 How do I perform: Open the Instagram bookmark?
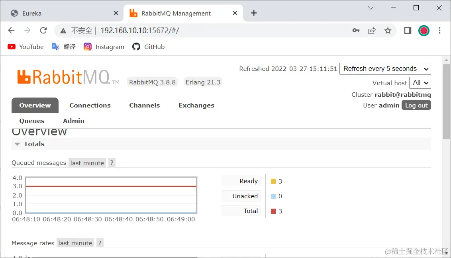coord(104,47)
